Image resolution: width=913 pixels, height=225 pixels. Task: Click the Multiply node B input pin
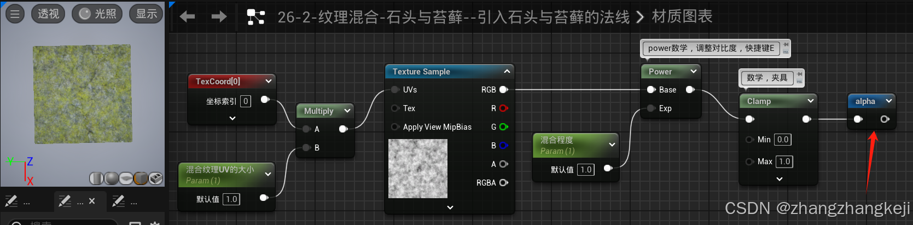307,148
